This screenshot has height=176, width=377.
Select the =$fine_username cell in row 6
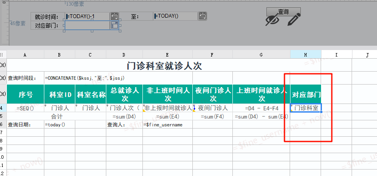point(167,125)
